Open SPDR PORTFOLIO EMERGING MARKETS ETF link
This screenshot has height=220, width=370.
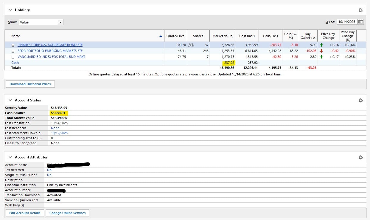[50, 51]
